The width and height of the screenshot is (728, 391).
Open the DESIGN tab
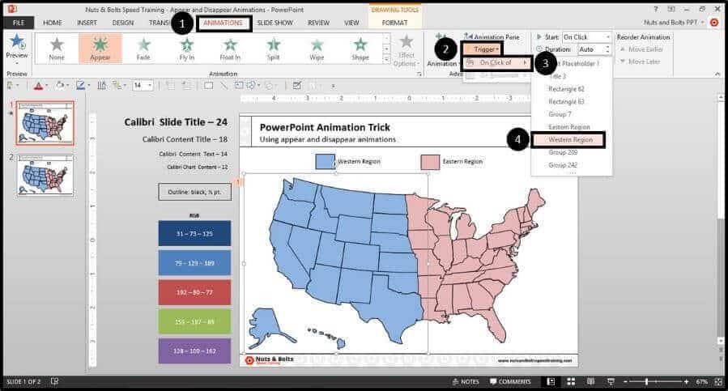point(122,23)
